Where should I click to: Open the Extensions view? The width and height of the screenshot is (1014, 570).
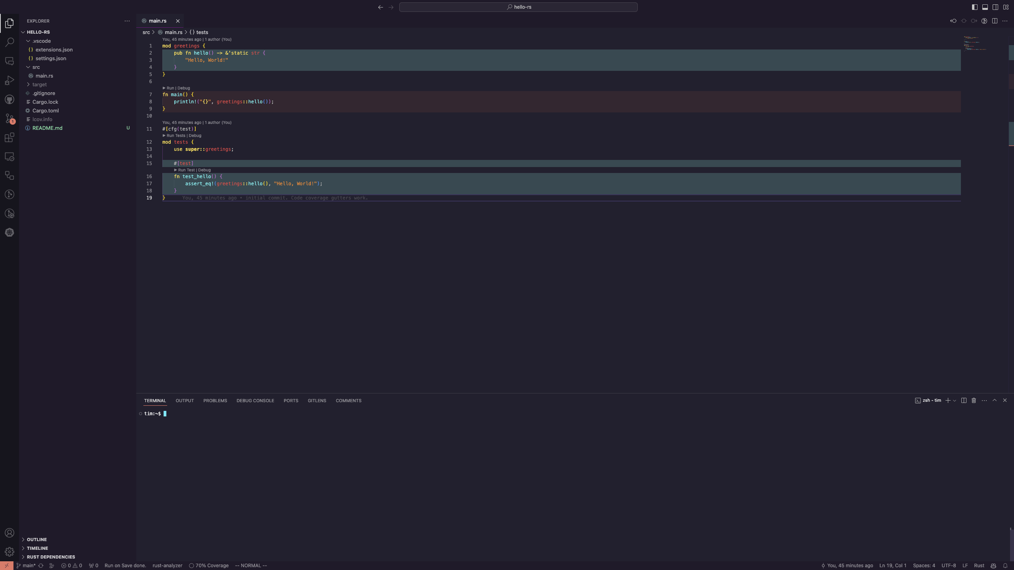pos(10,137)
